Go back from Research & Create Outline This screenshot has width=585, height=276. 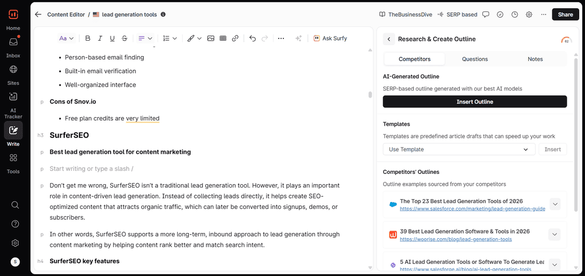[x=389, y=39]
